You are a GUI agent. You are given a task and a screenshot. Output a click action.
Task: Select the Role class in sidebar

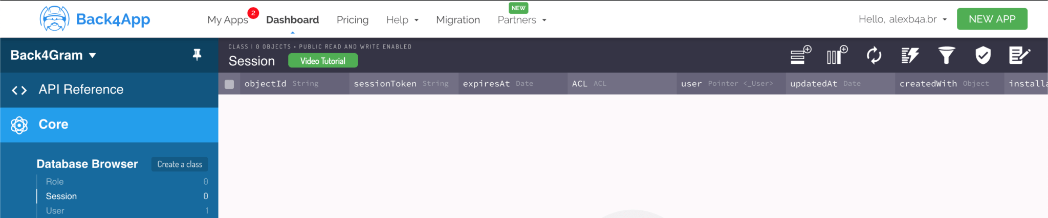[55, 182]
